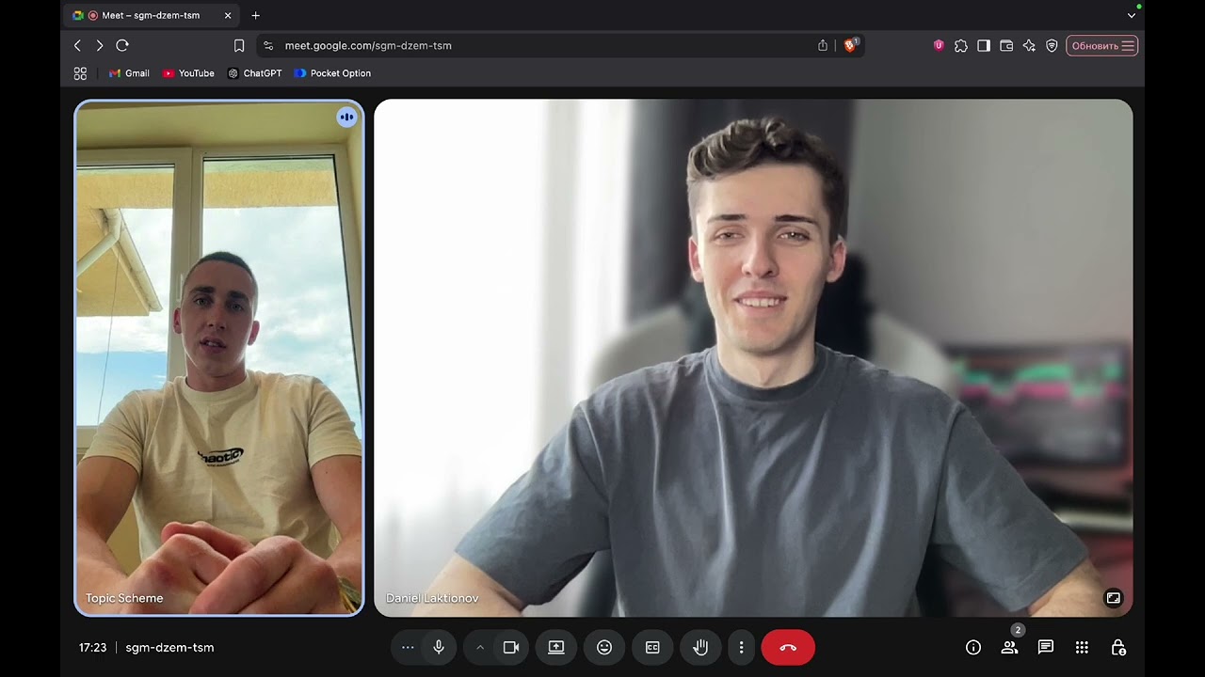Viewport: 1205px width, 677px height.
Task: Open meeting details info icon
Action: 973,647
